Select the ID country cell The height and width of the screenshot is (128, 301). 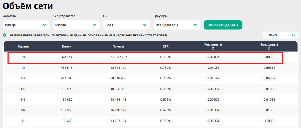point(24,68)
